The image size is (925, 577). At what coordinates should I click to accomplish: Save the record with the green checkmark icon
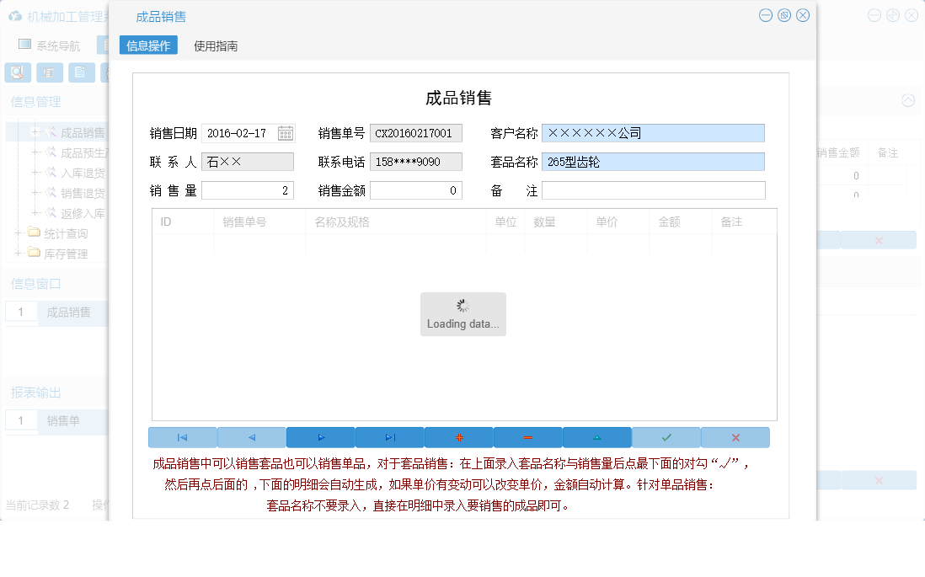(x=666, y=436)
